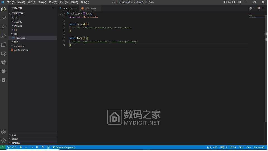Image resolution: width=268 pixels, height=151 pixels.
Task: Collapse the src folder
Action: click(16, 34)
